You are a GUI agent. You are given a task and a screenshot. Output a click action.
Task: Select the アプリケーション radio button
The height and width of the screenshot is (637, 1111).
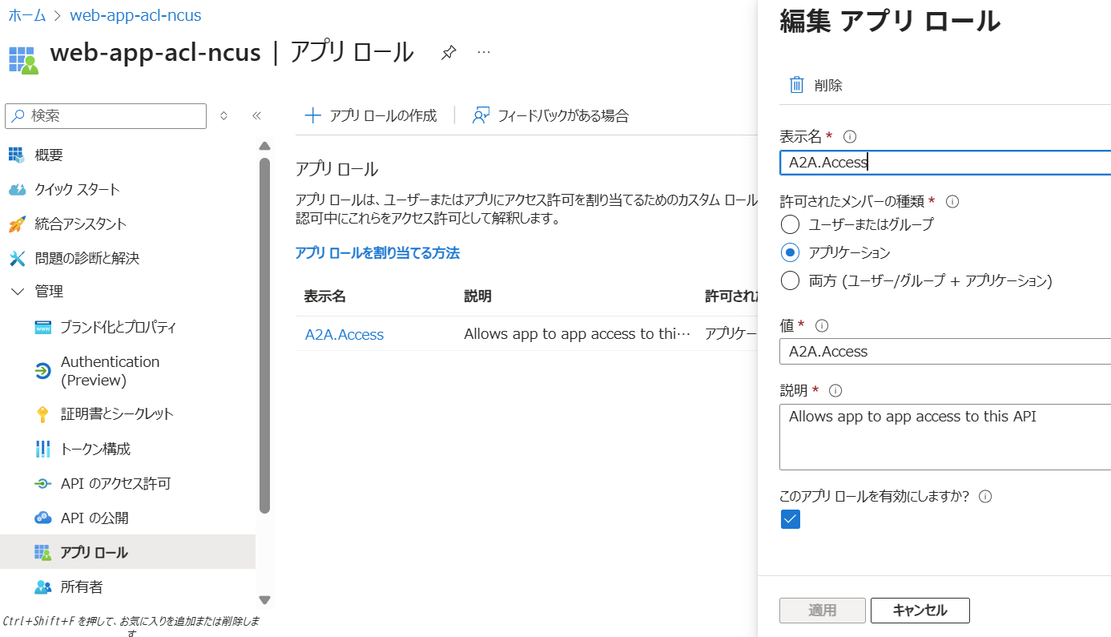pyautogui.click(x=790, y=252)
